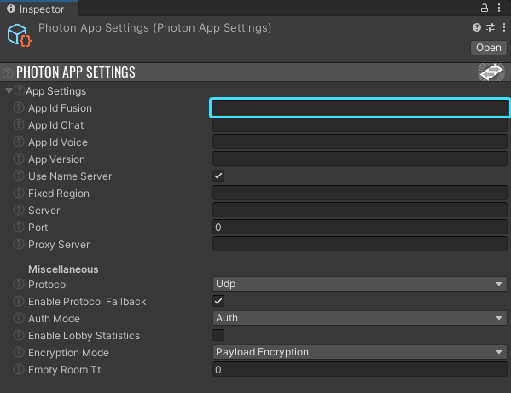The image size is (511, 393).
Task: Click the Proxy Server input field
Action: [x=360, y=244]
